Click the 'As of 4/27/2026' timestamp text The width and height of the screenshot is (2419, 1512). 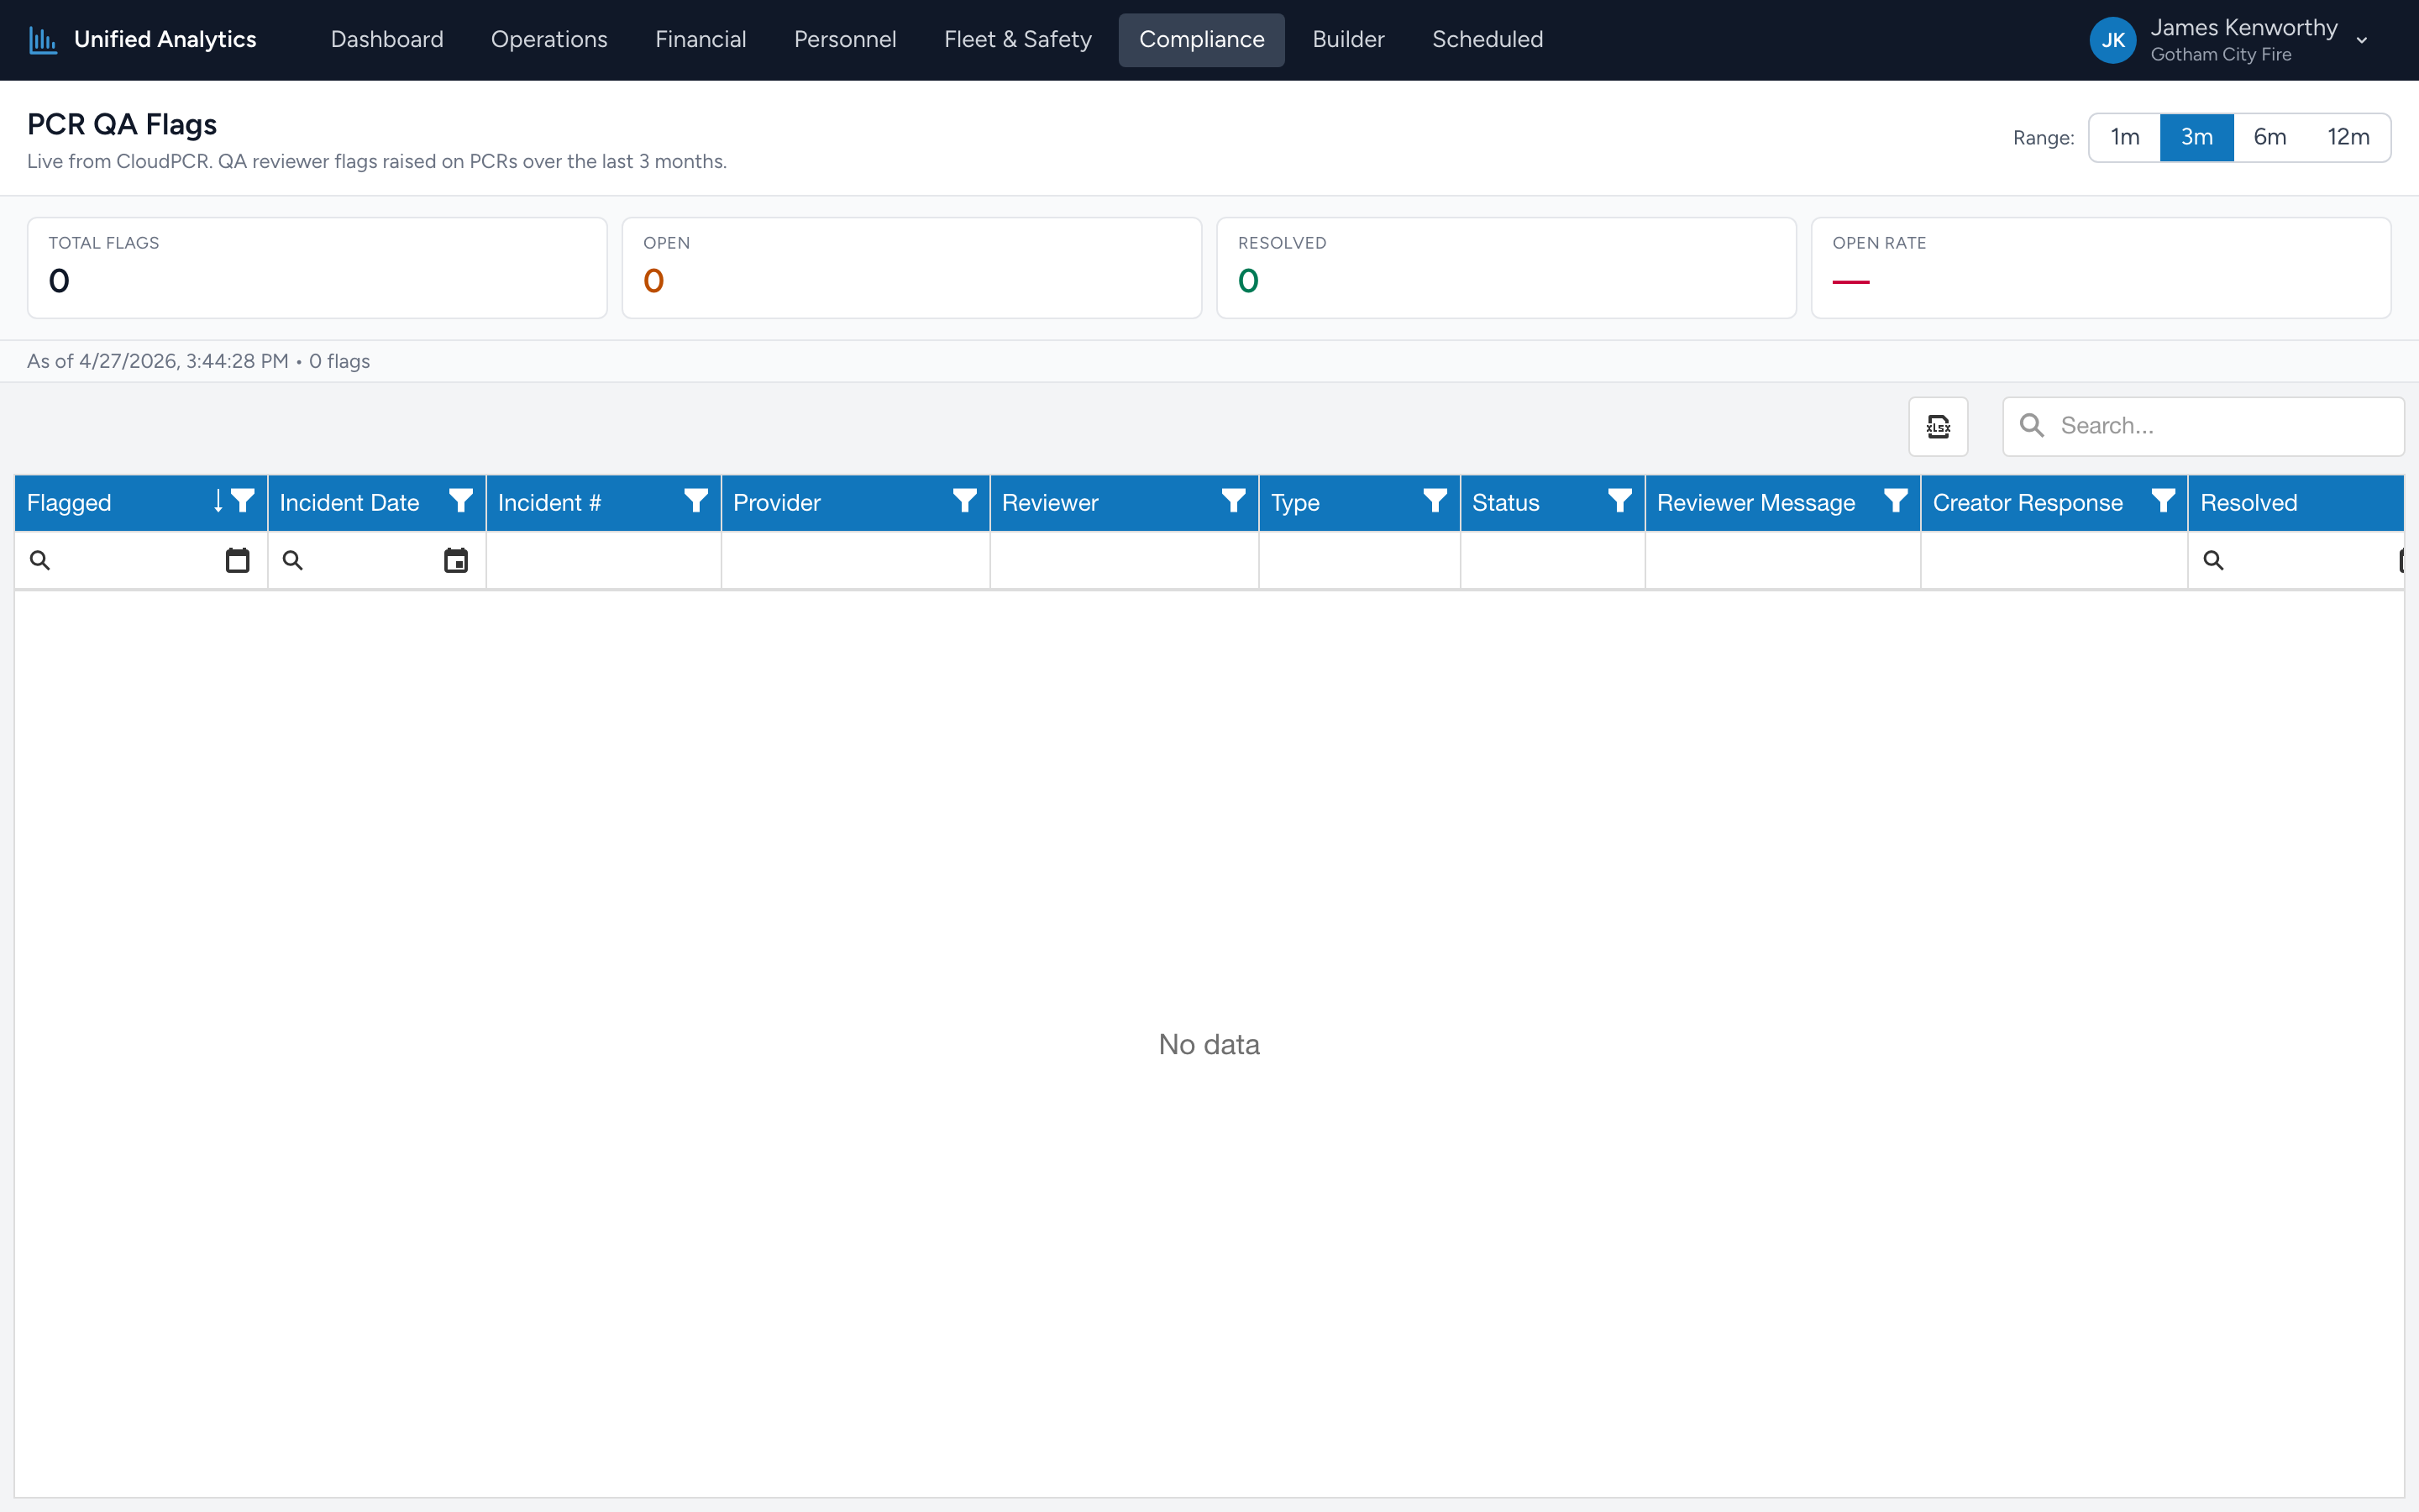158,361
